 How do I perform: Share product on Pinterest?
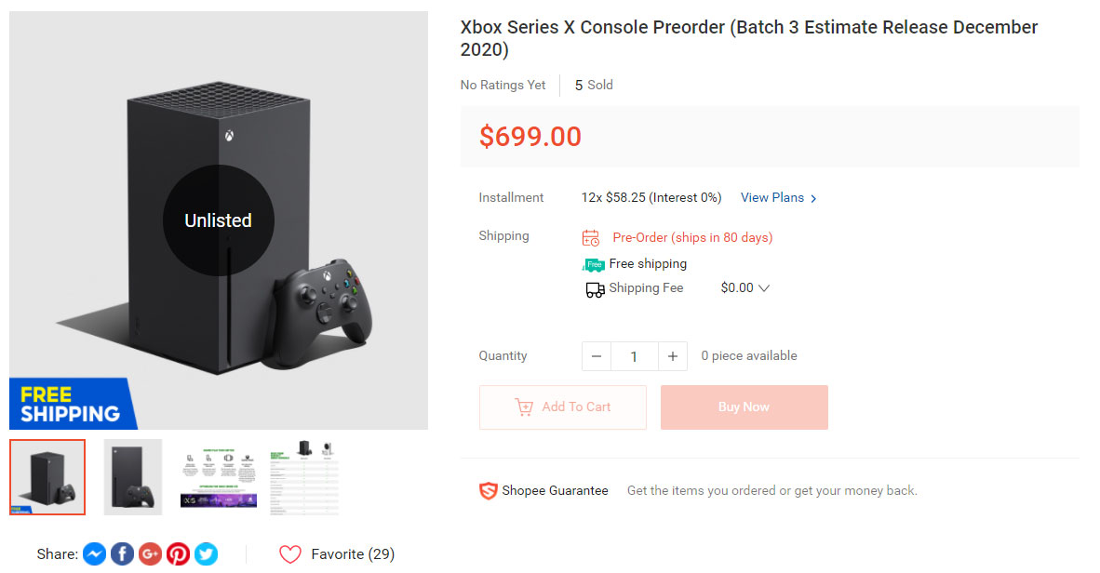click(x=178, y=554)
